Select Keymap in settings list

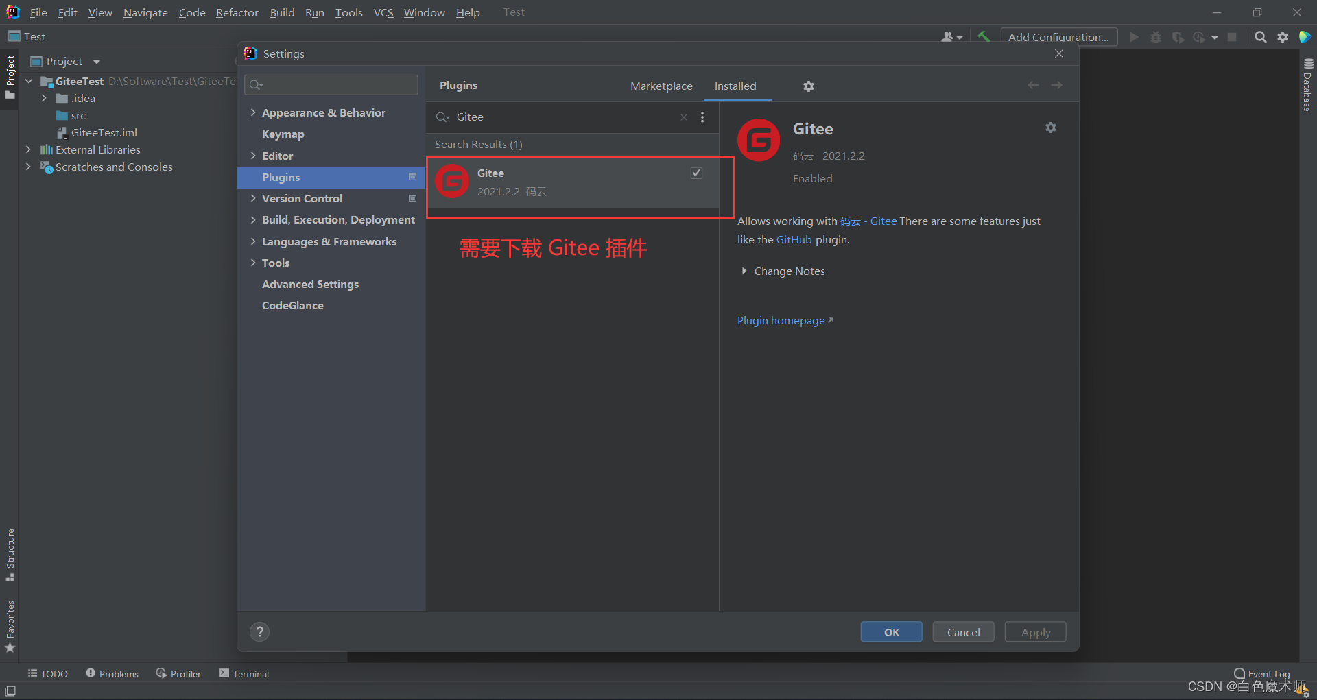[283, 134]
